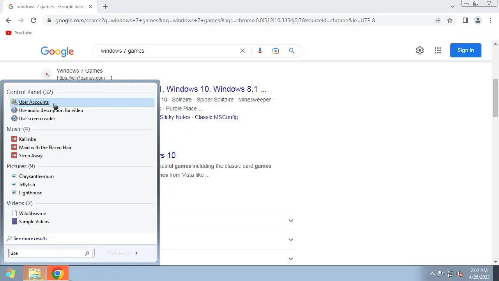Open the taskbar clock and date
Viewport: 499px width, 281px height.
tap(479, 274)
